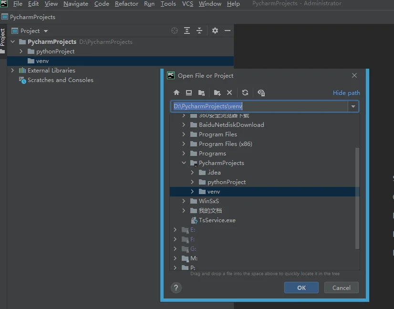Open Project panel settings gear
394x309 pixels.
pyautogui.click(x=215, y=31)
